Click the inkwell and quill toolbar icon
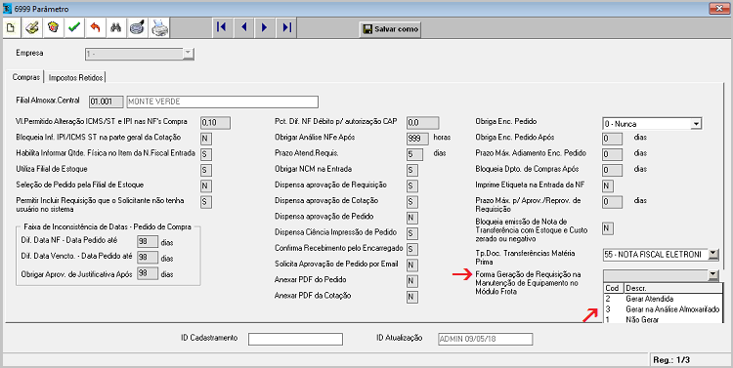The height and width of the screenshot is (368, 733). (137, 28)
